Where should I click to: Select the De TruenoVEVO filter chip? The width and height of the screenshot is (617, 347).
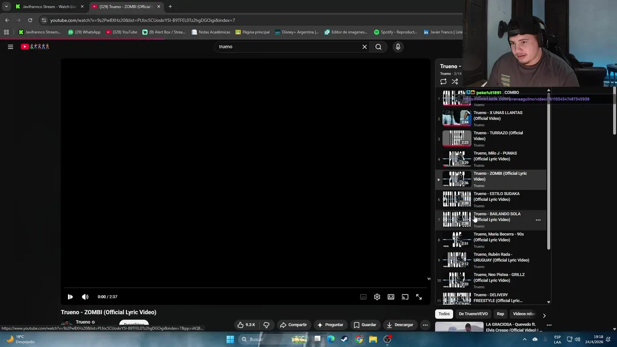473,314
